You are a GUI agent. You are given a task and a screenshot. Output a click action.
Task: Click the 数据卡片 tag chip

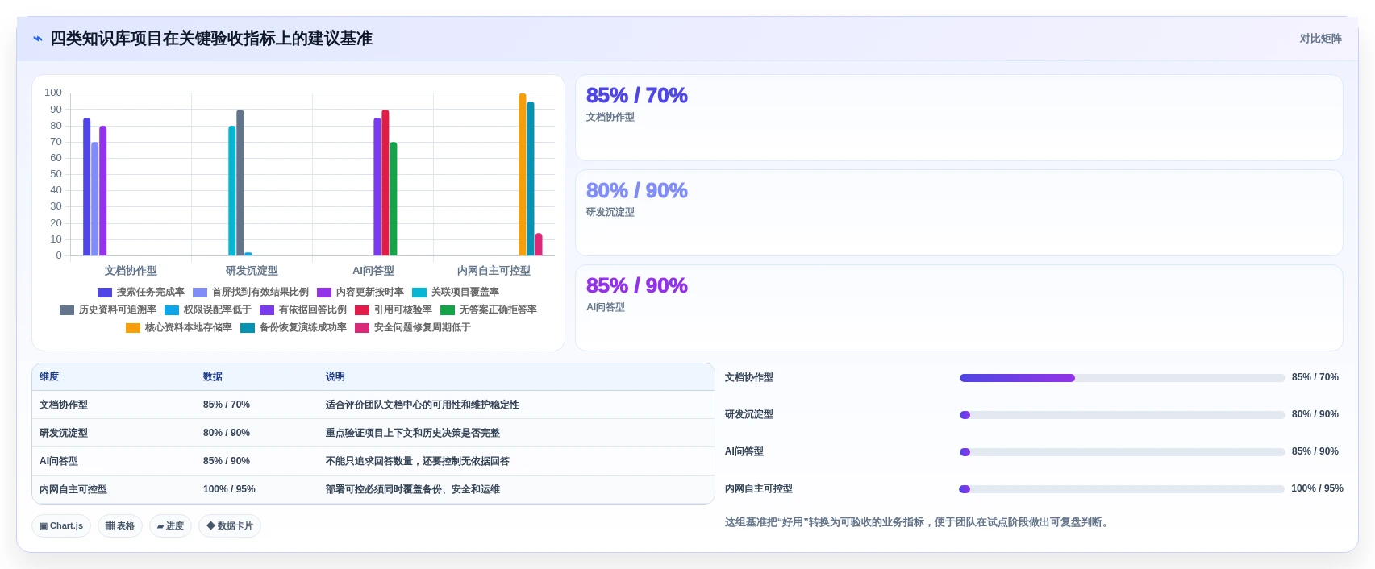230,526
